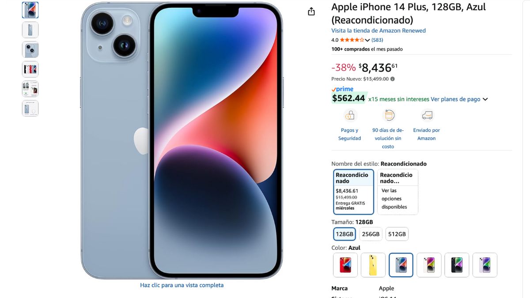This screenshot has height=298, width=530.
Task: Expand the rating dropdown chevron beside 4.0
Action: (367, 40)
